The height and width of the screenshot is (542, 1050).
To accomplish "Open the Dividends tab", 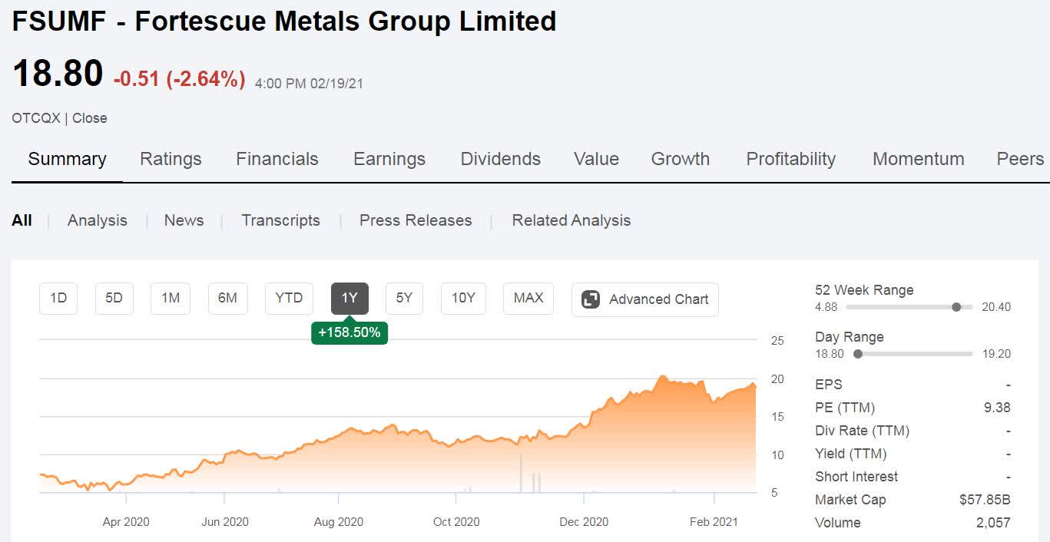I will click(x=500, y=159).
